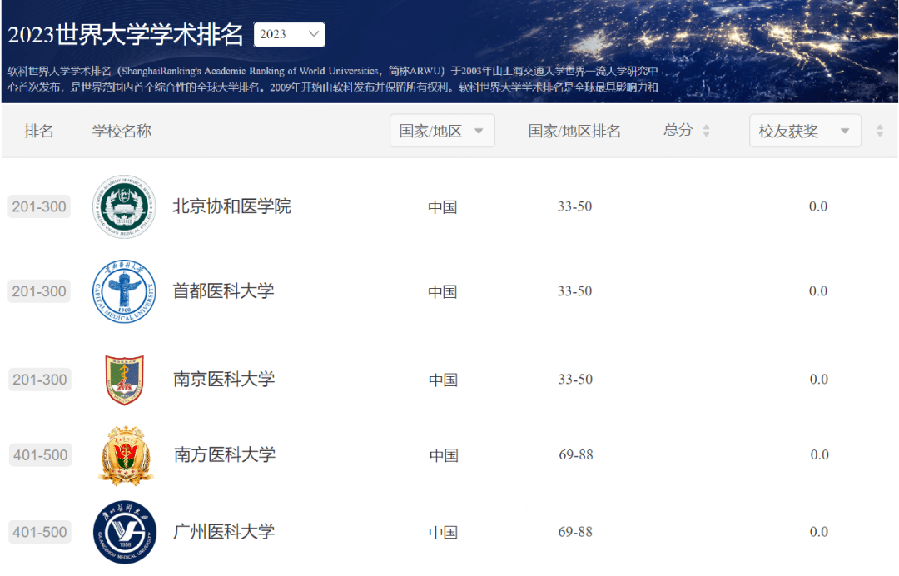The image size is (899, 576).
Task: Click the ARWU description paragraph in banner
Action: pyautogui.click(x=333, y=79)
